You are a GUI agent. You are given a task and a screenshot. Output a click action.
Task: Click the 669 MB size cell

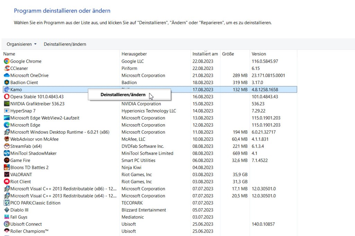point(240,153)
